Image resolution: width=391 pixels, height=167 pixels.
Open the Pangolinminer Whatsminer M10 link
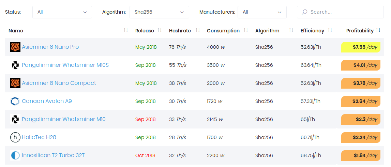(x=64, y=119)
